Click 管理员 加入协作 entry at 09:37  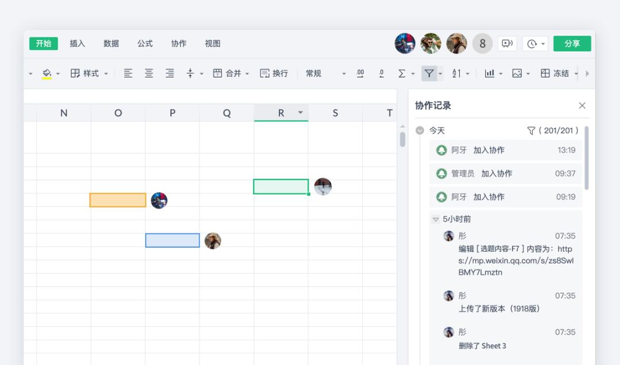pyautogui.click(x=505, y=174)
